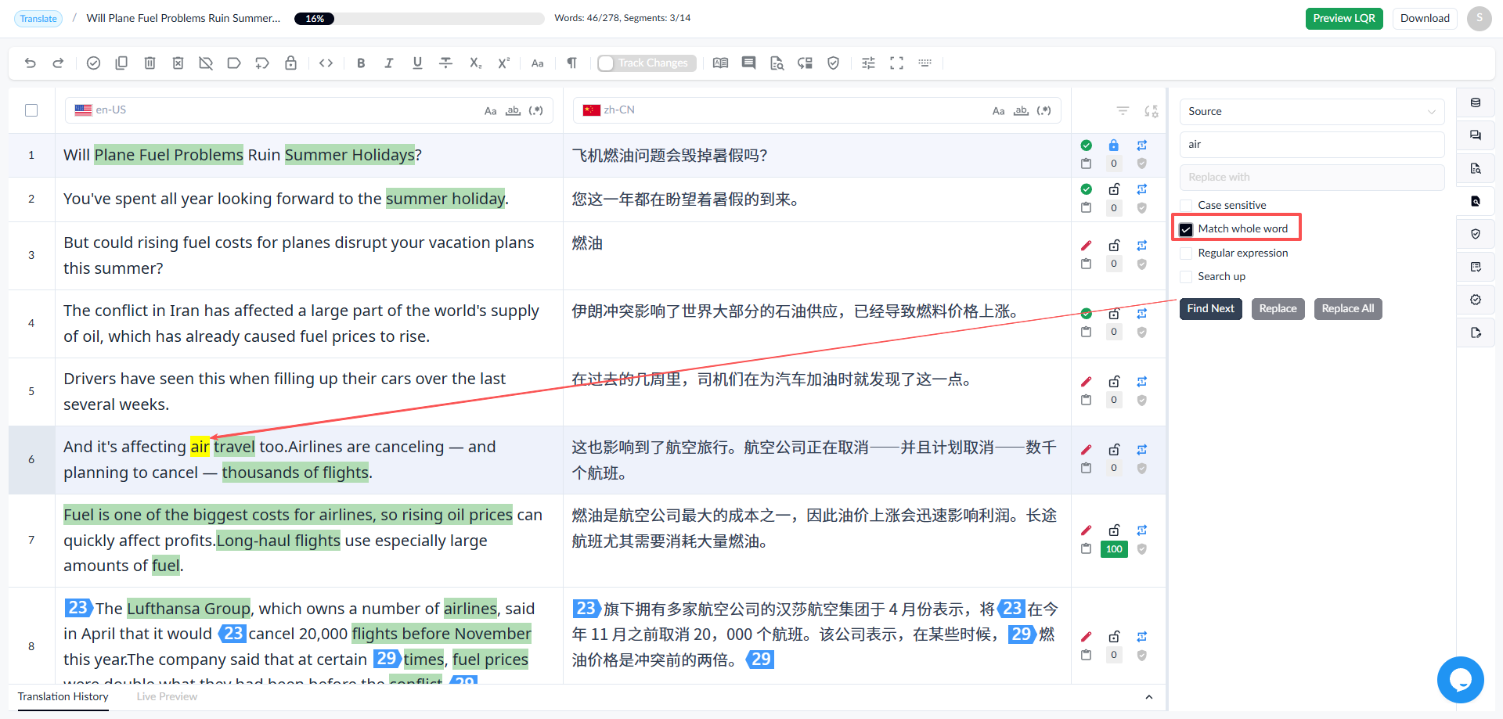This screenshot has height=719, width=1503.
Task: Click the redo arrow in the toolbar
Action: tap(58, 63)
